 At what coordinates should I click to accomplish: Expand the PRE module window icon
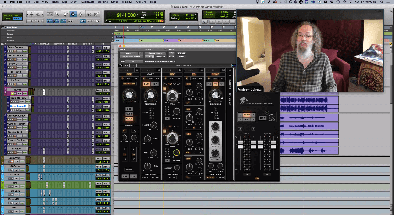137,70
